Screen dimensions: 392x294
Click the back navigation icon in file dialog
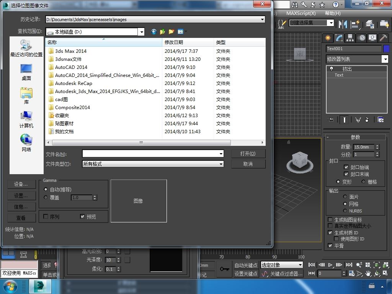coord(154,31)
